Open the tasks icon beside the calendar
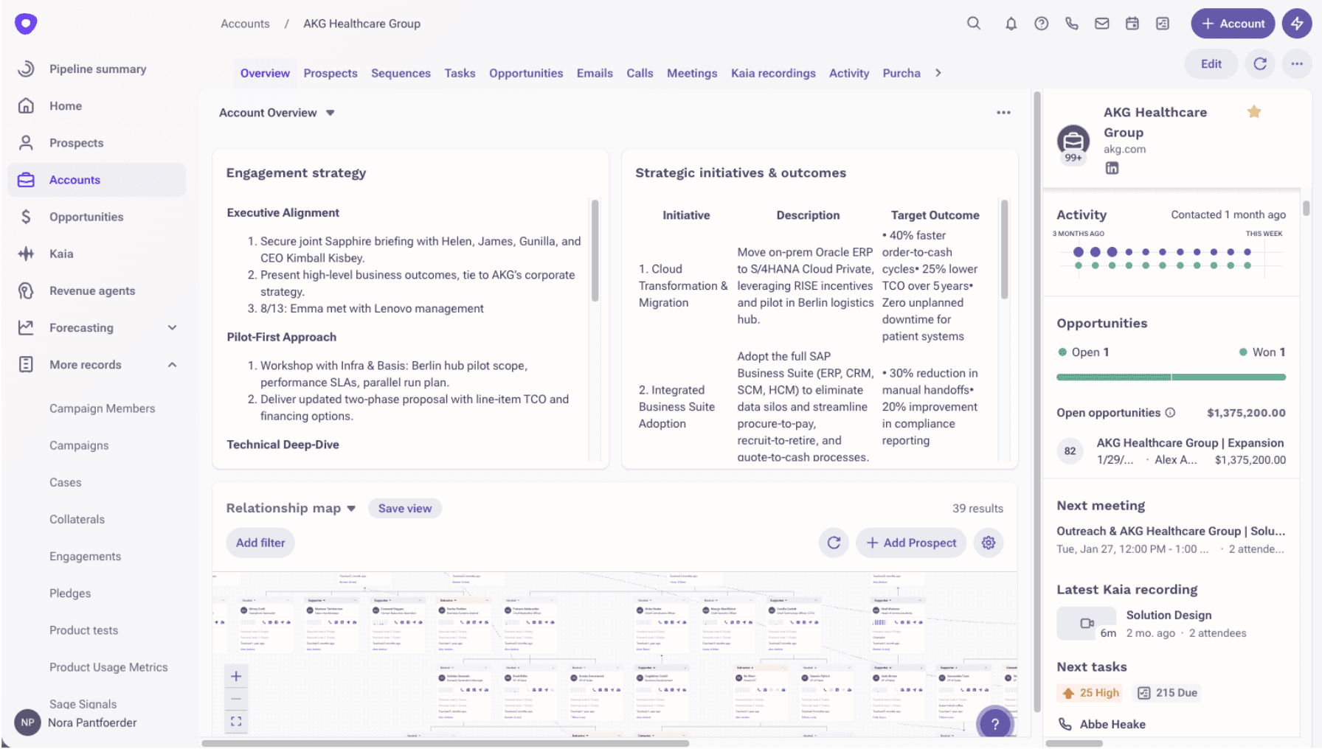Viewport: 1322px width, 749px height. point(1162,23)
